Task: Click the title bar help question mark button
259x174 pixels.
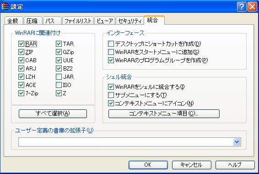Action: tap(242, 7)
